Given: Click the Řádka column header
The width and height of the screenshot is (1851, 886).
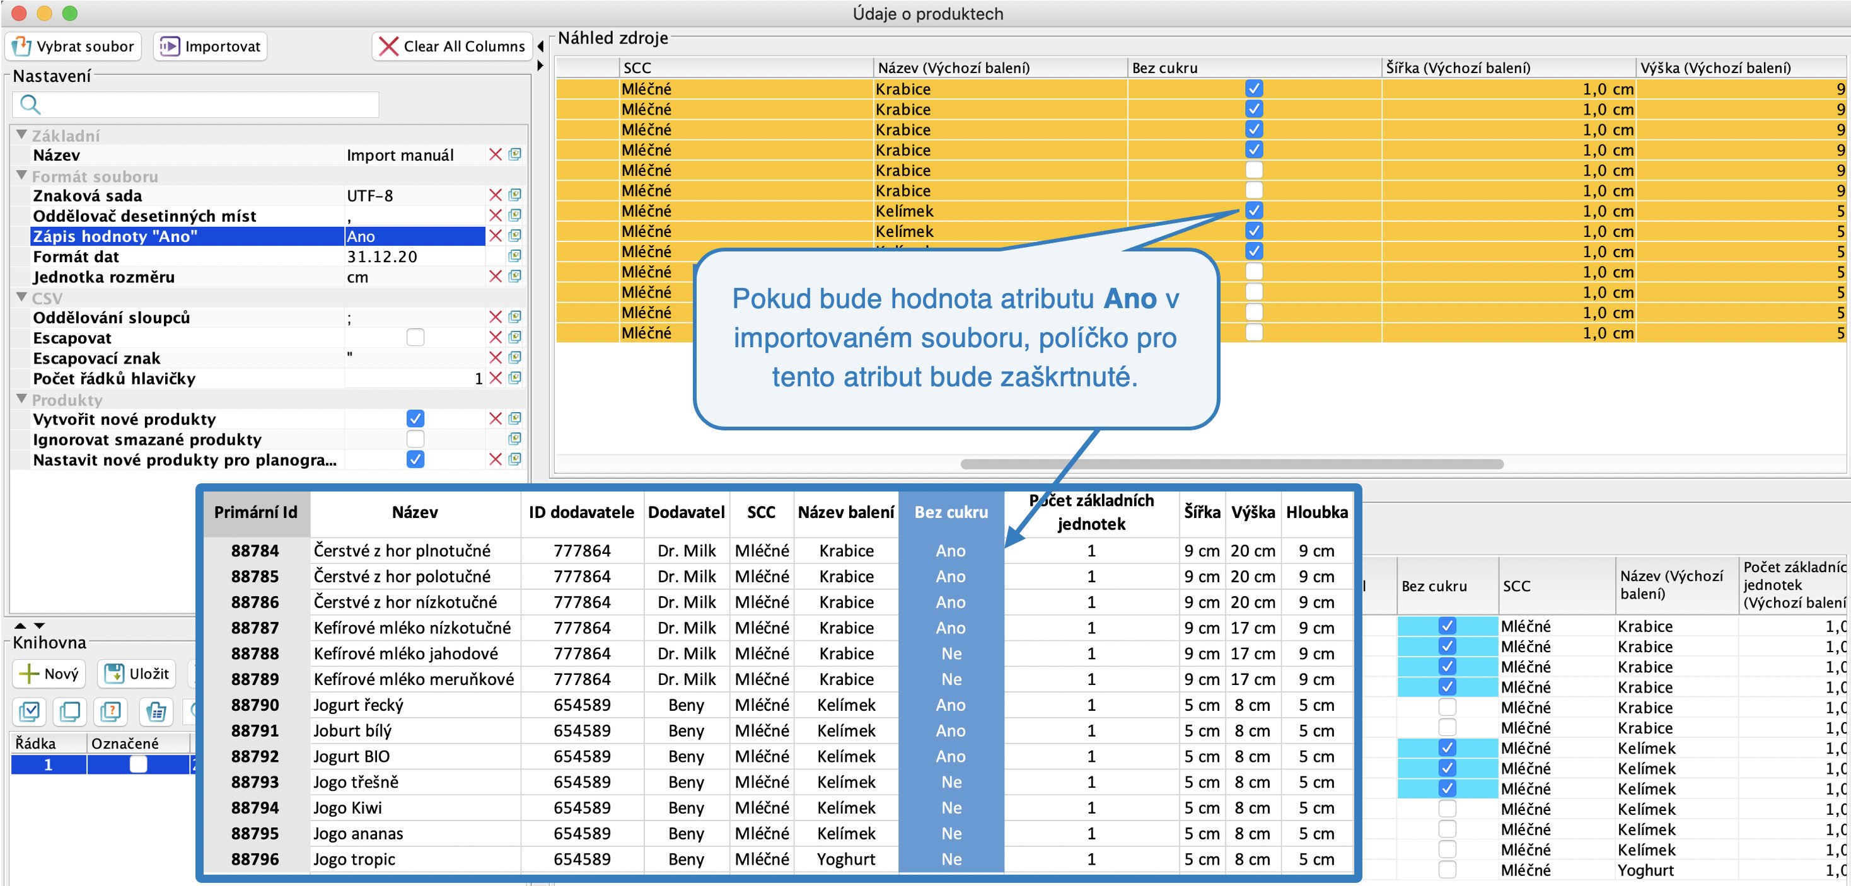Looking at the screenshot, I should coord(49,743).
